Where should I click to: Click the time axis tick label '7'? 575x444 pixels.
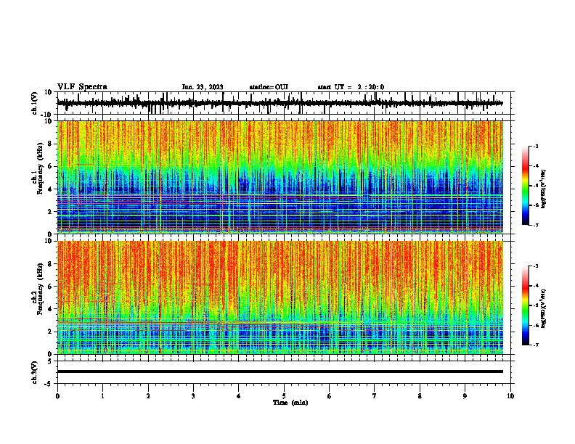(x=375, y=396)
